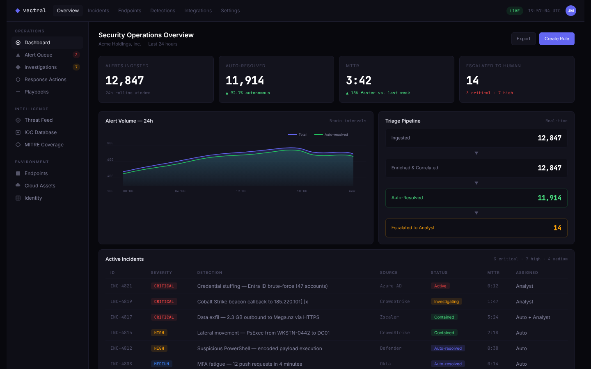Click Contained status on INC-4817 row
This screenshot has width=591, height=369.
pyautogui.click(x=444, y=317)
